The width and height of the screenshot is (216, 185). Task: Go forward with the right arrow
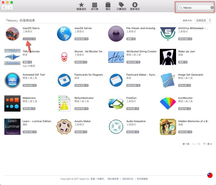point(10,8)
